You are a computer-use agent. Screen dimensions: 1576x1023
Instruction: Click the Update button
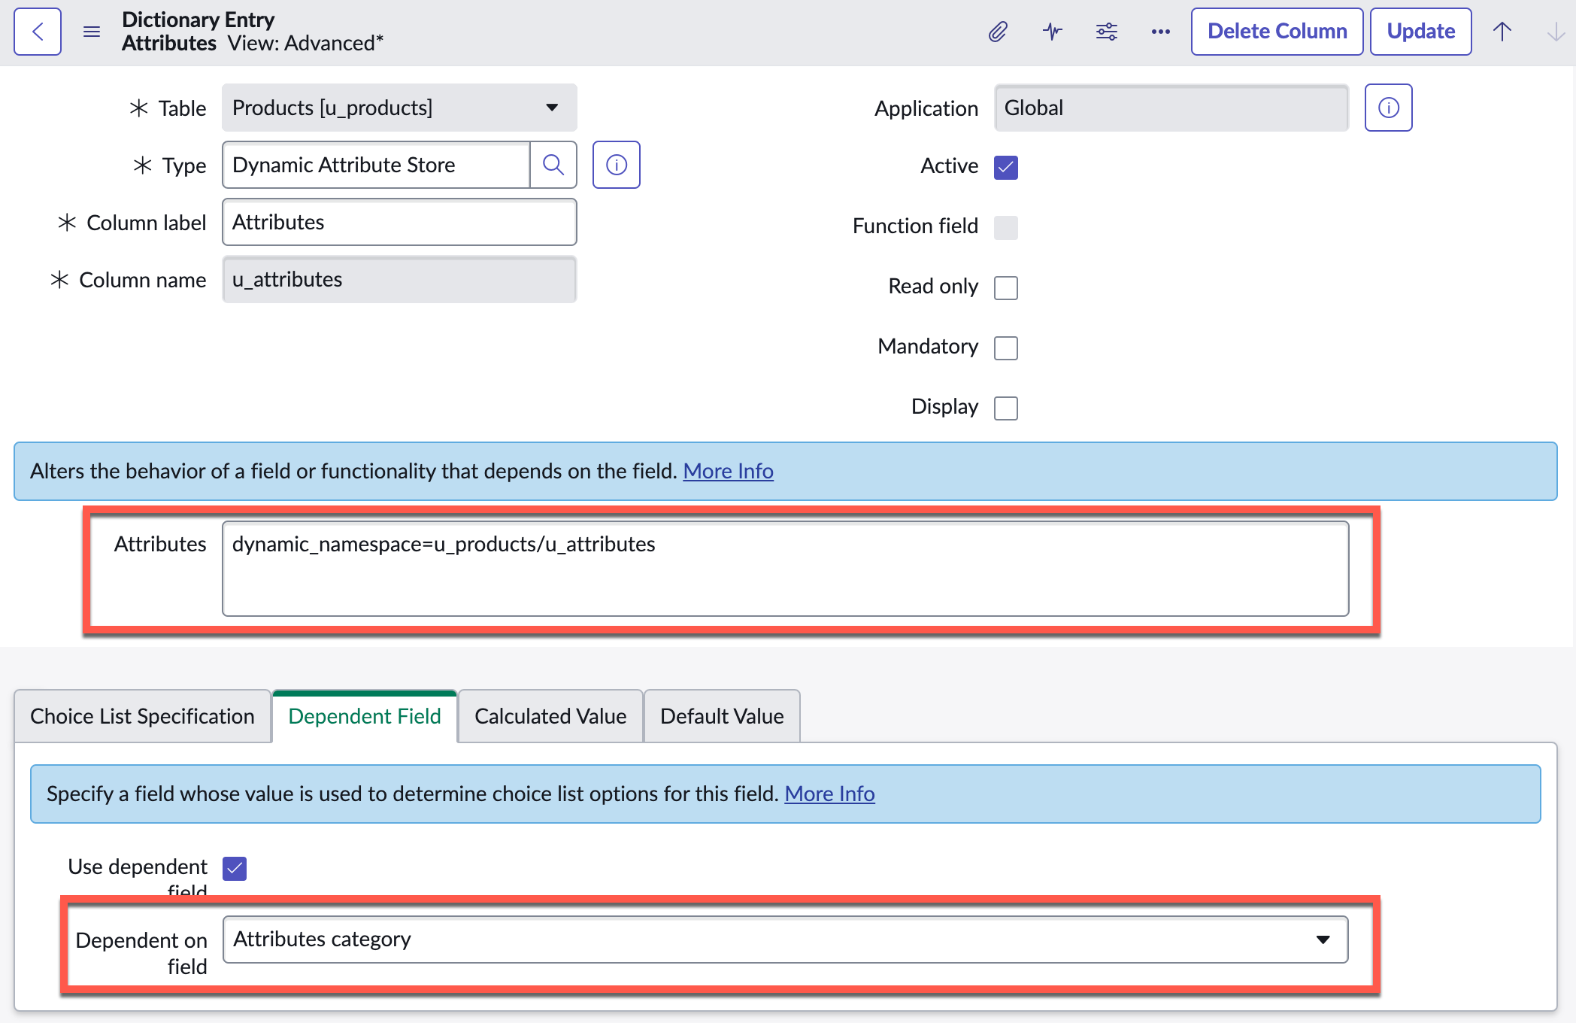(x=1421, y=32)
